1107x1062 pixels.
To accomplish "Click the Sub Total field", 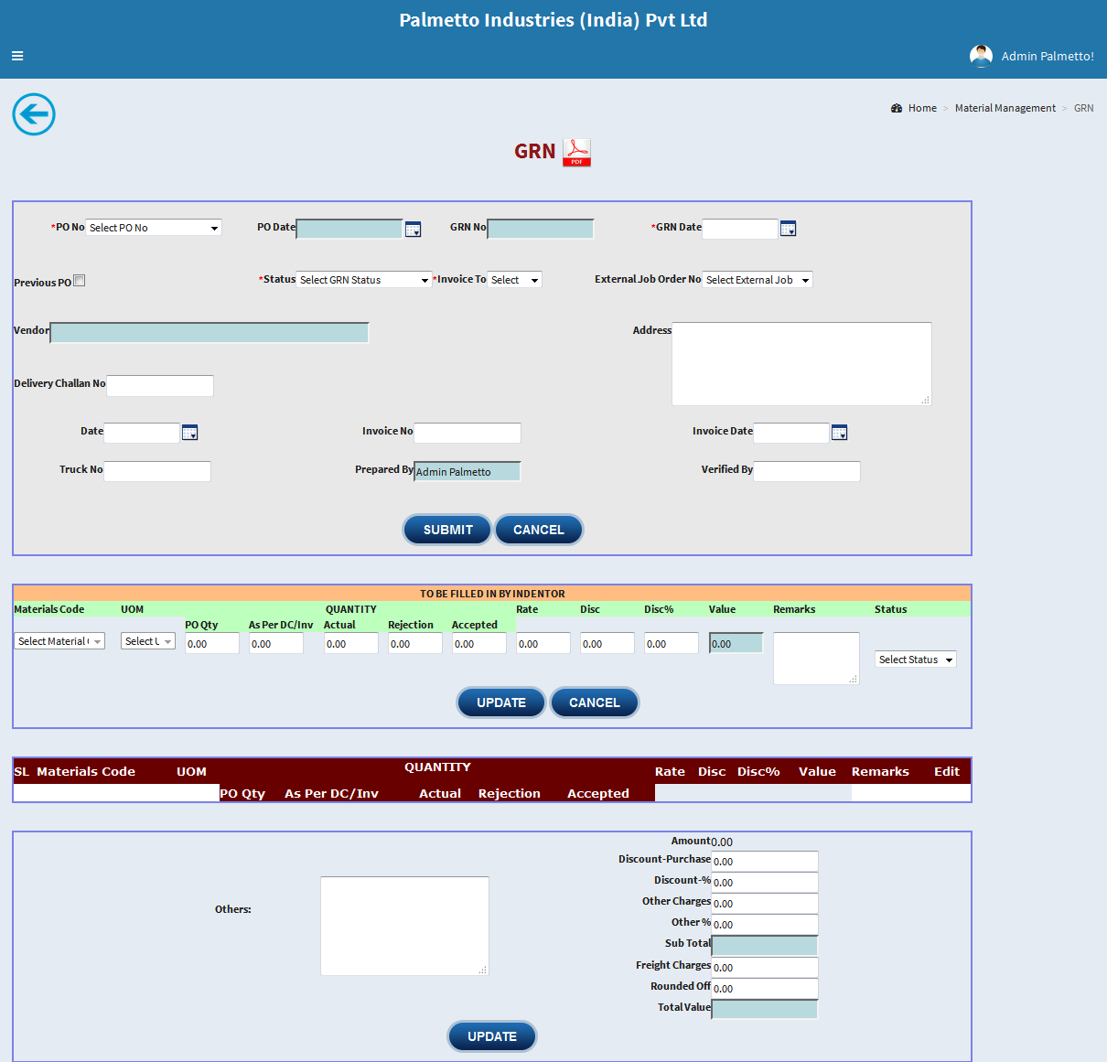I will pyautogui.click(x=765, y=946).
